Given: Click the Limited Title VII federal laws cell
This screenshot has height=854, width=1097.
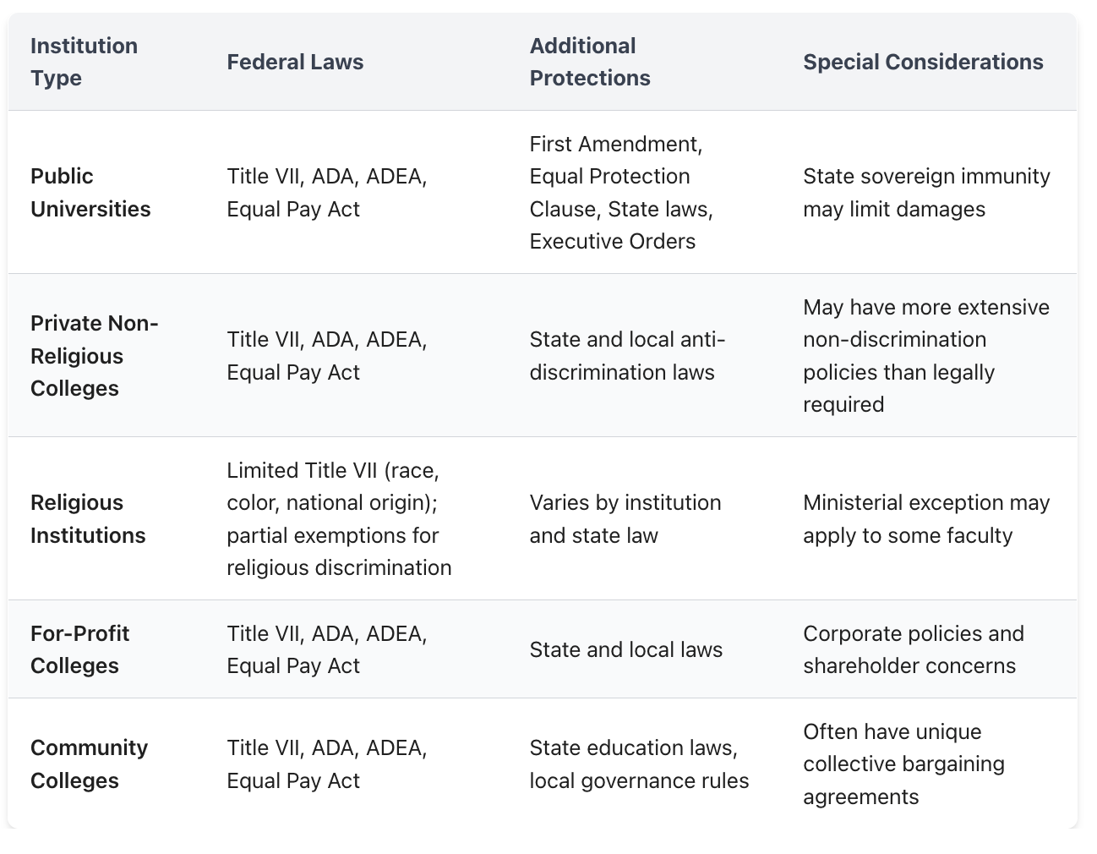Looking at the screenshot, I should (x=339, y=518).
